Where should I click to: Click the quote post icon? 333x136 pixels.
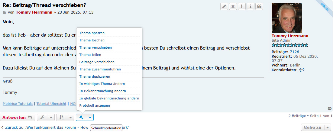tap(259, 6)
